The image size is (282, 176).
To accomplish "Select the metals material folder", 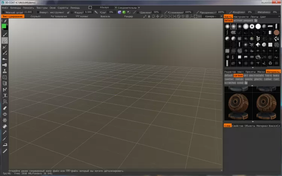I will [x=239, y=79].
